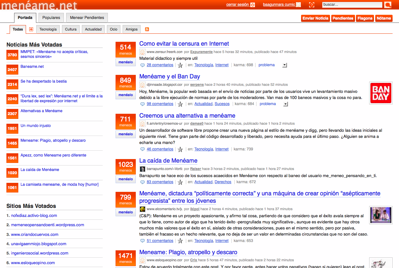
Task: Click the Sucesos category link
Action: point(222,104)
